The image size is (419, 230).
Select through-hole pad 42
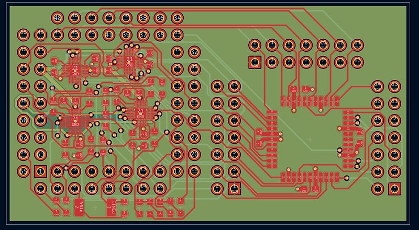click(x=109, y=18)
